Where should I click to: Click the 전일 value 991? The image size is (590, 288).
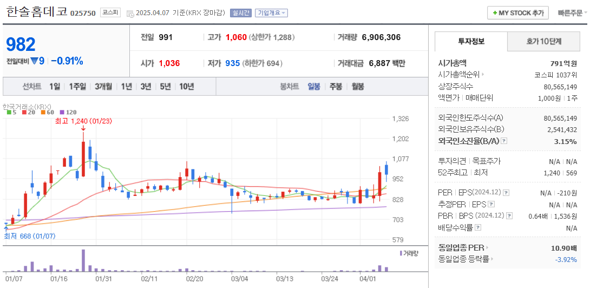click(x=166, y=37)
